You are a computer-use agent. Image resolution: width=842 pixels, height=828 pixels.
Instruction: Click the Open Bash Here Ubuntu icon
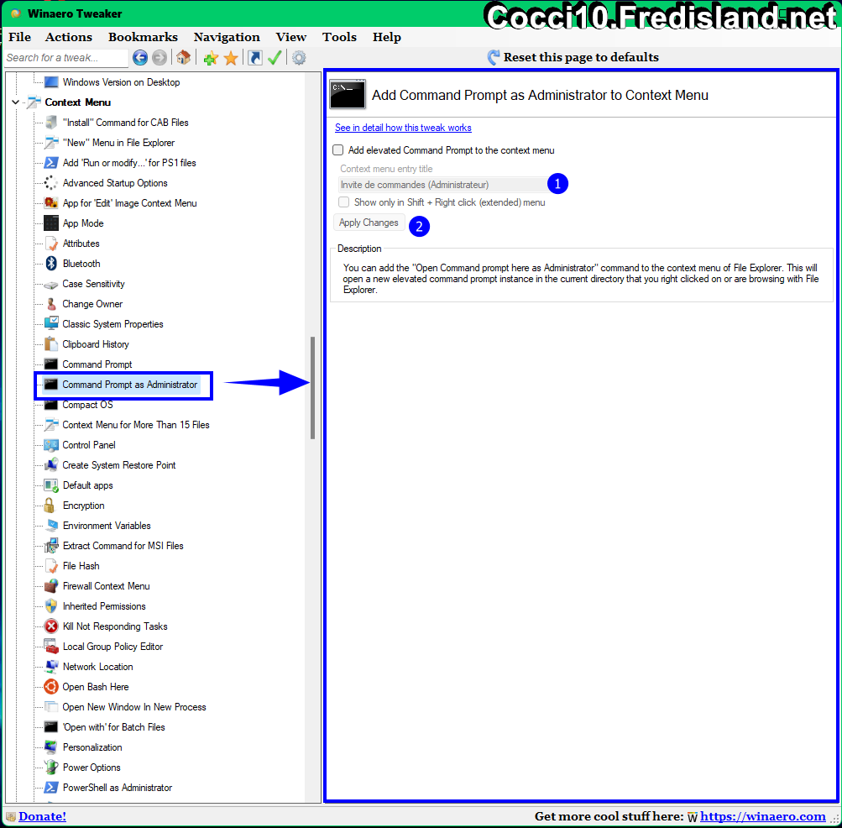[51, 687]
